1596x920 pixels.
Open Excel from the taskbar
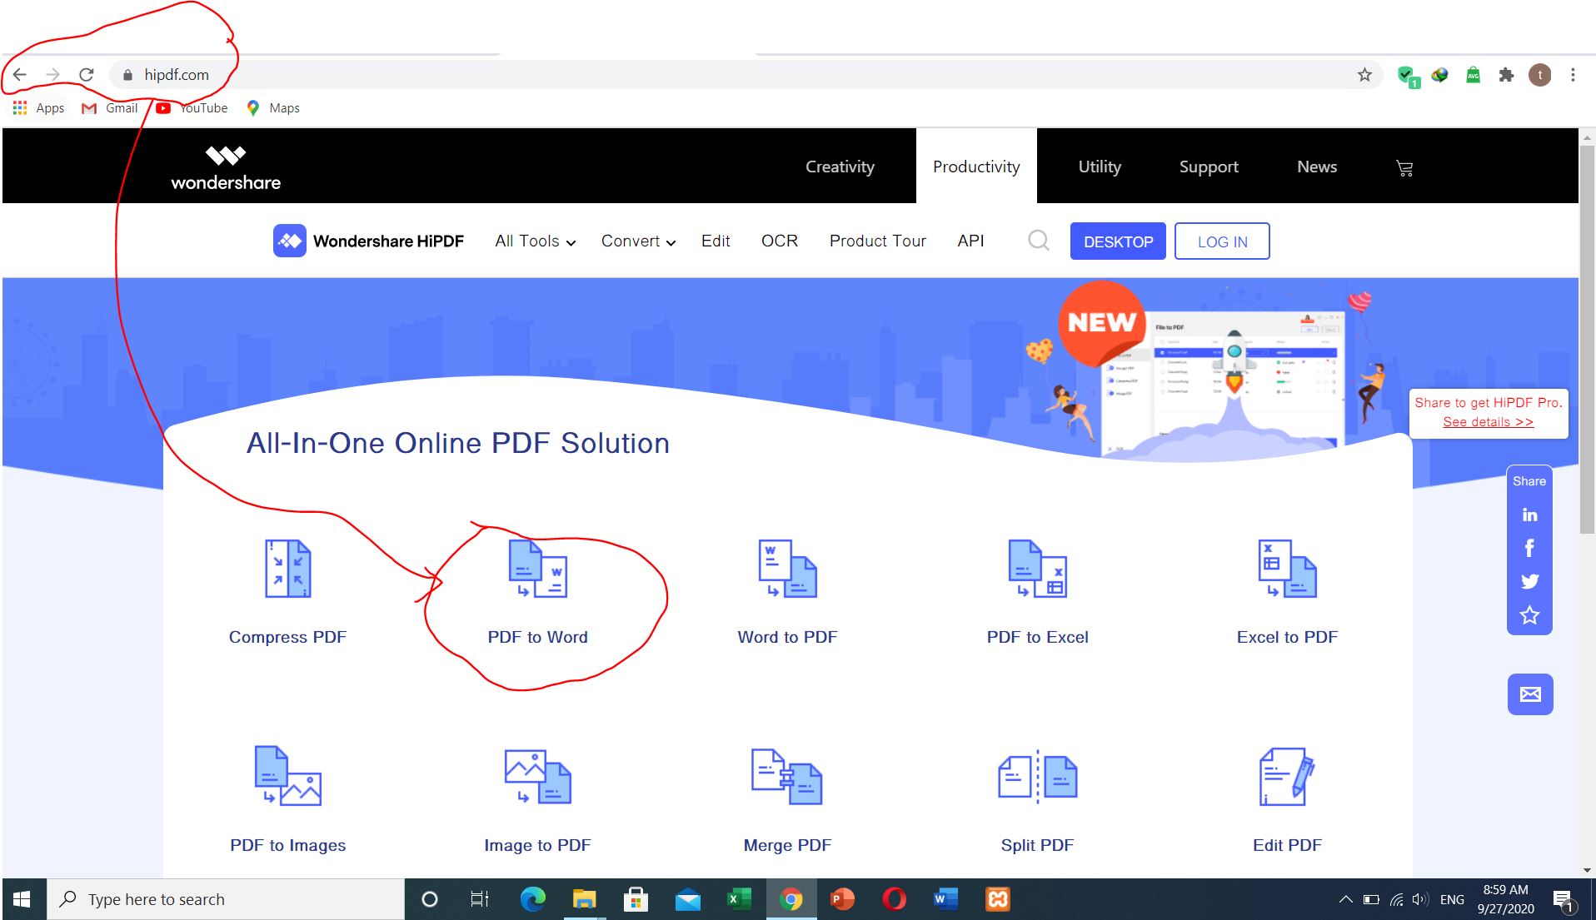(x=738, y=899)
